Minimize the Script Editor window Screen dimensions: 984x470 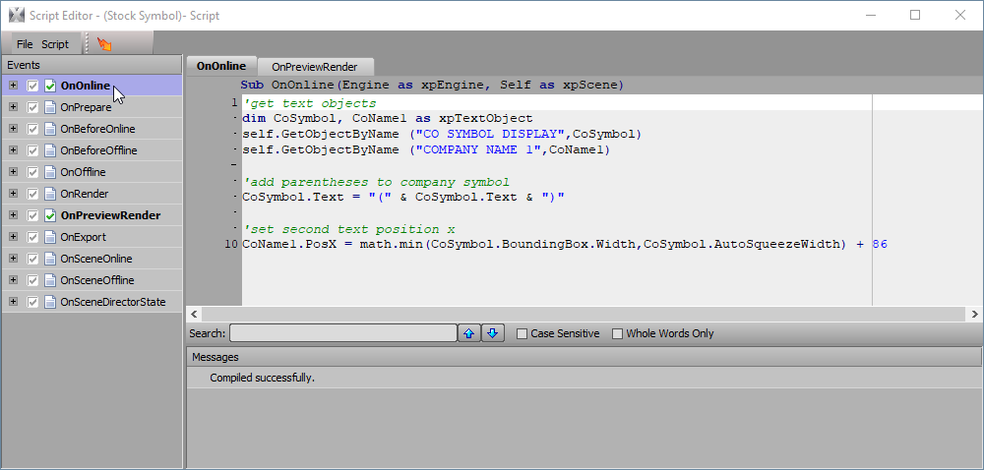point(871,15)
